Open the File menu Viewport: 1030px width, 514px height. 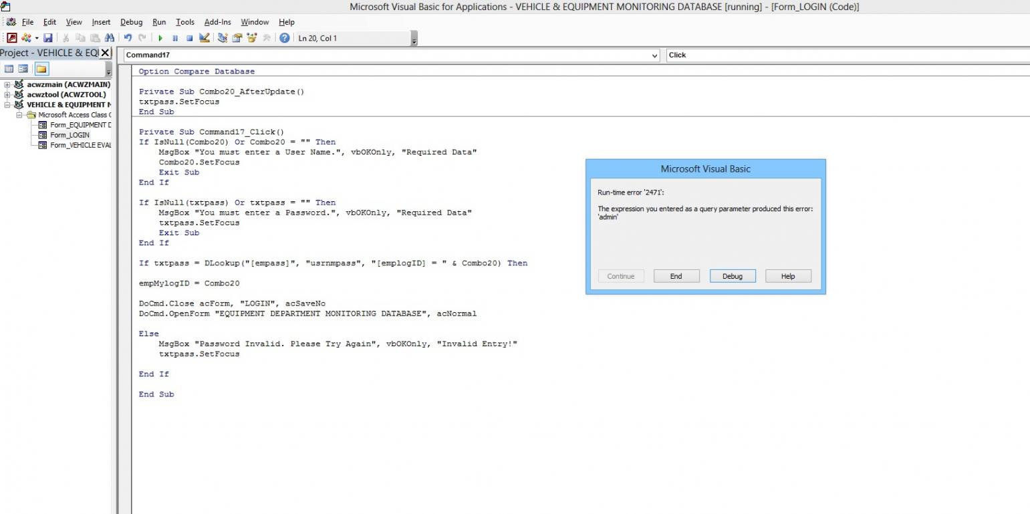pos(28,22)
